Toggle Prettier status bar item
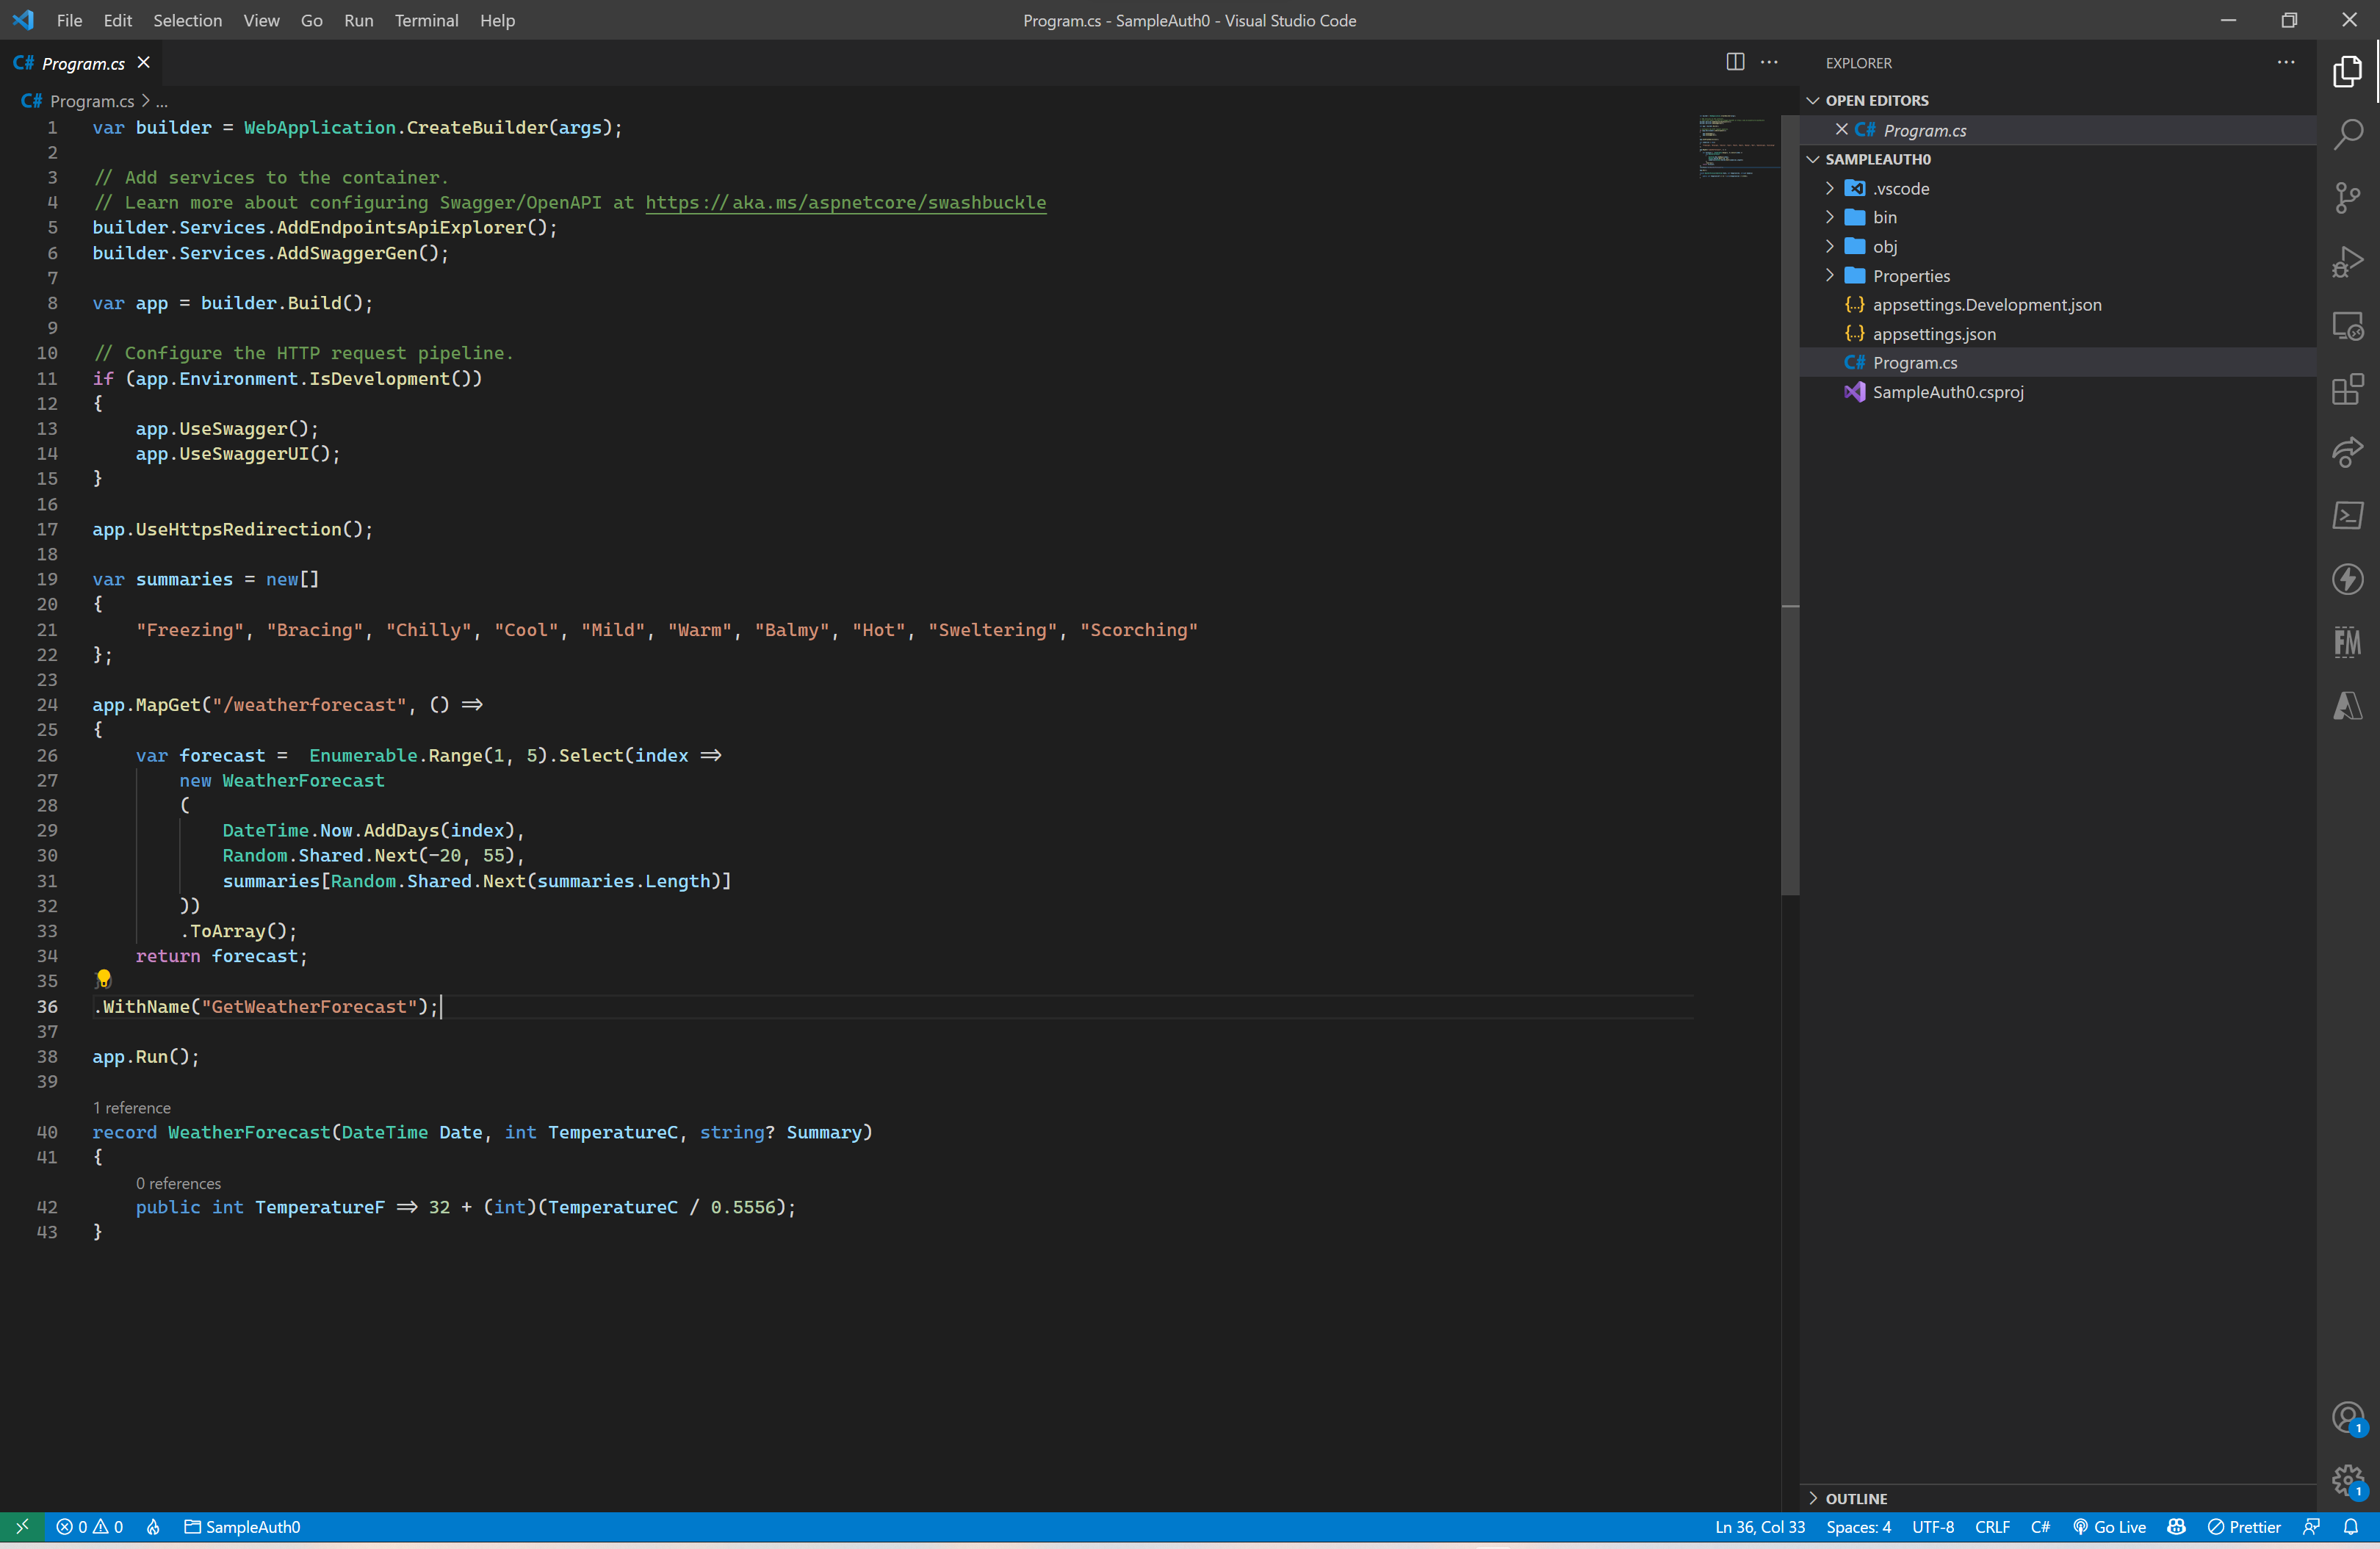 (x=2244, y=1527)
